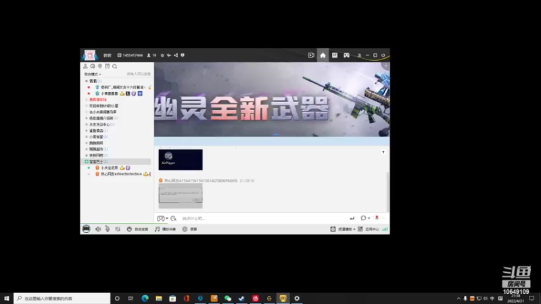Expand the 水友告訴中心 channel

tap(87, 124)
